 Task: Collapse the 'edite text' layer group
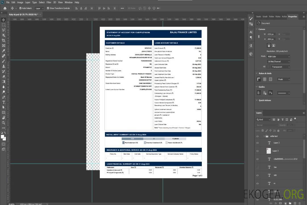point(264,136)
